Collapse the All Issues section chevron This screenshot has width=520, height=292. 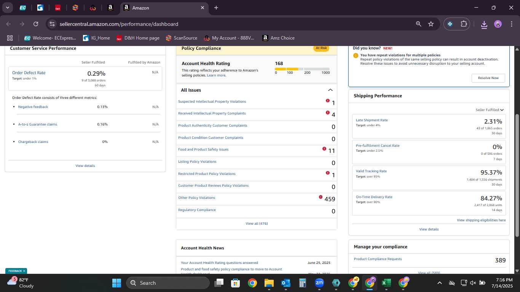pyautogui.click(x=330, y=90)
